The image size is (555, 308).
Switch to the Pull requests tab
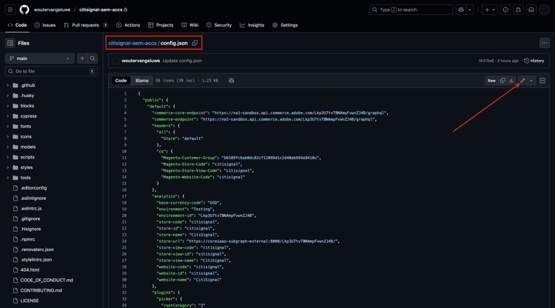(x=86, y=25)
